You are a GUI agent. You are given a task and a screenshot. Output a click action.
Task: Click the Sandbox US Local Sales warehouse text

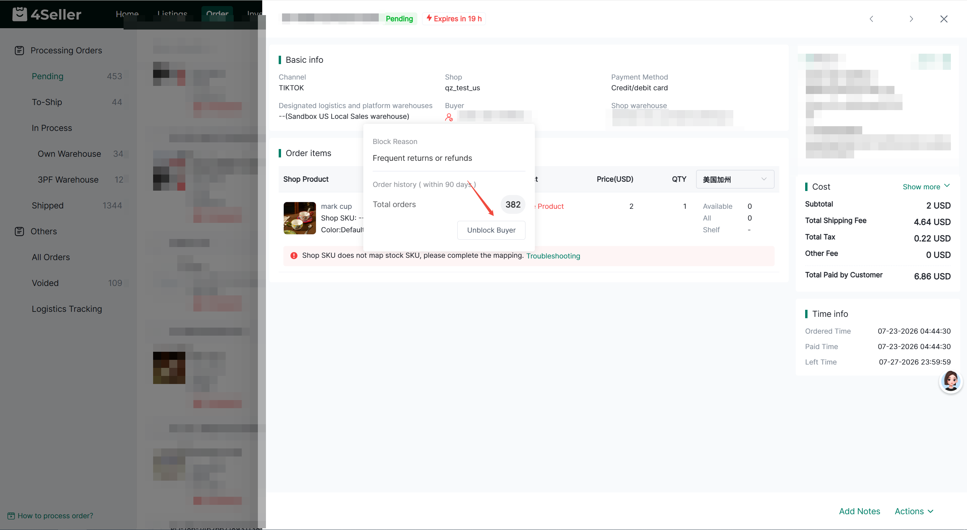tap(344, 116)
